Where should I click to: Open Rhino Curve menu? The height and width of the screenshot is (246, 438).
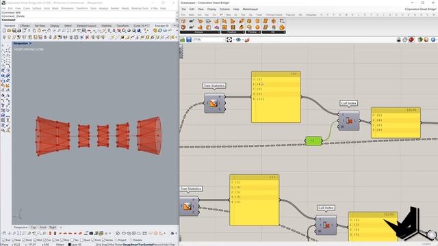coord(27,8)
